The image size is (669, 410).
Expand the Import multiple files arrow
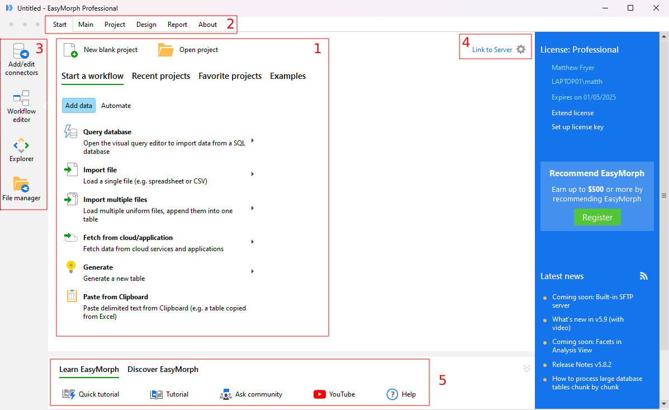253,209
